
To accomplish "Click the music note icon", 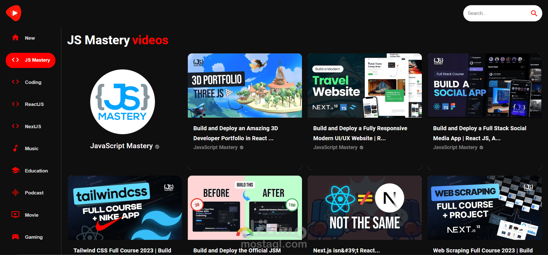I will (x=15, y=148).
